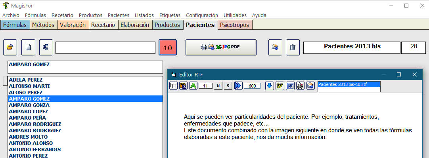Open the Archivo menu

(x=11, y=15)
